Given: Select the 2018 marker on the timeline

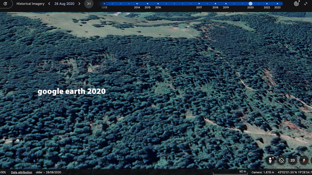Looking at the screenshot, I should [215, 3].
